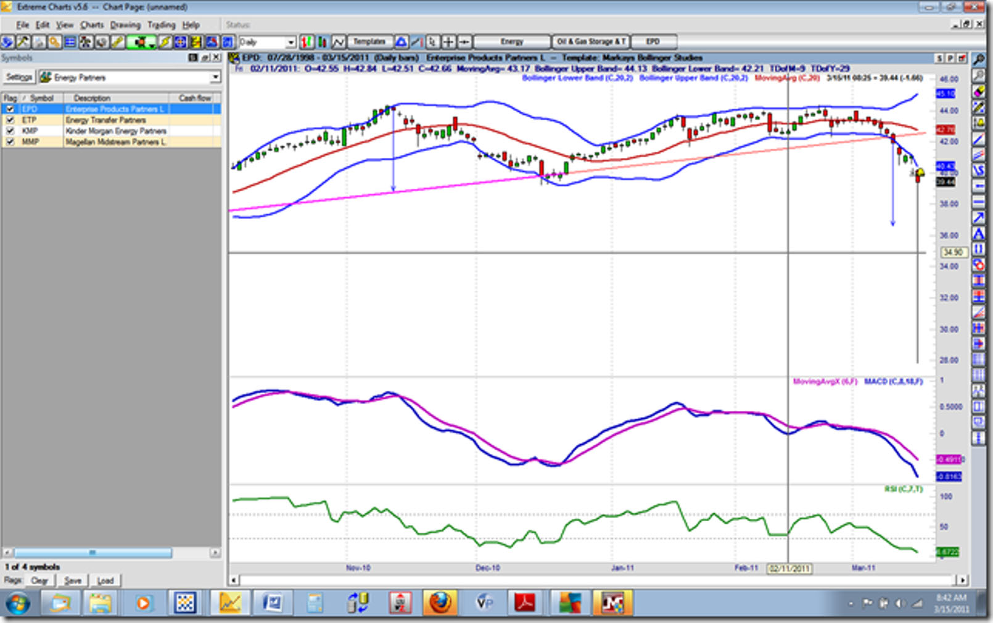Image resolution: width=993 pixels, height=623 pixels.
Task: Open the Daily timeframe dropdown
Action: (x=290, y=42)
